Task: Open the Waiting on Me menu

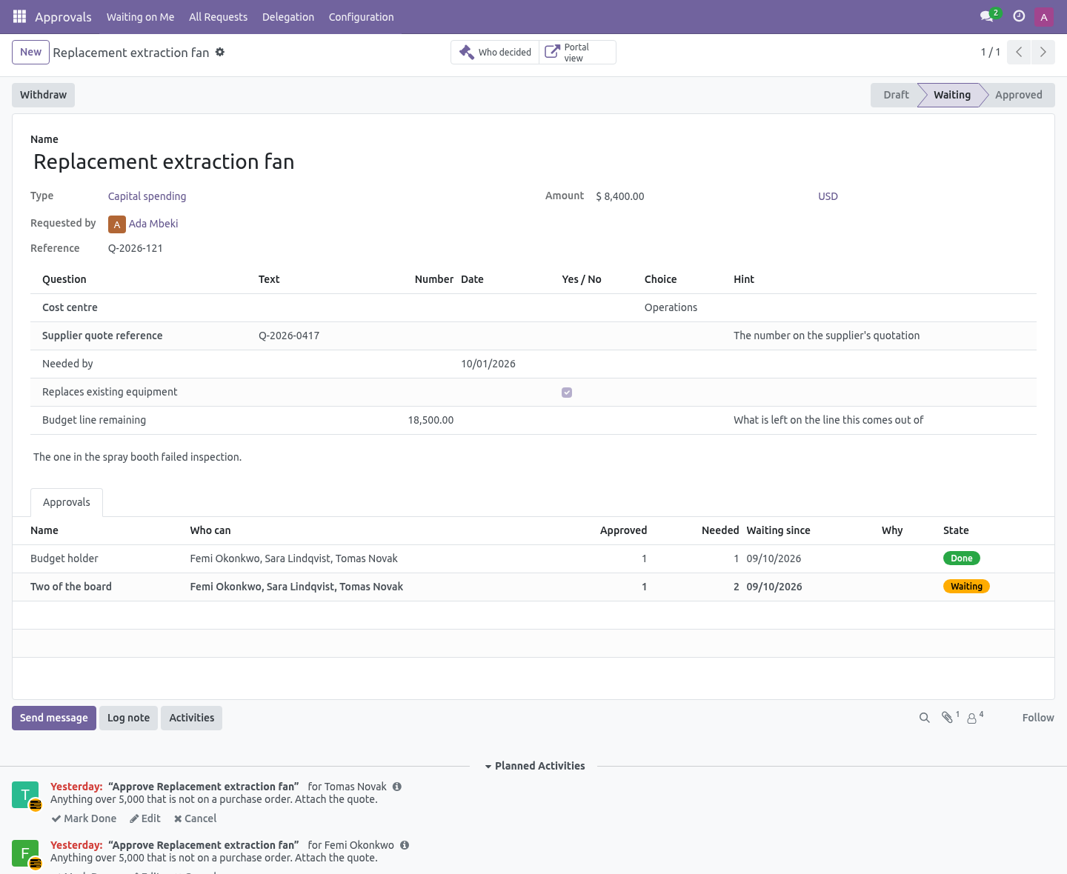Action: coord(141,17)
